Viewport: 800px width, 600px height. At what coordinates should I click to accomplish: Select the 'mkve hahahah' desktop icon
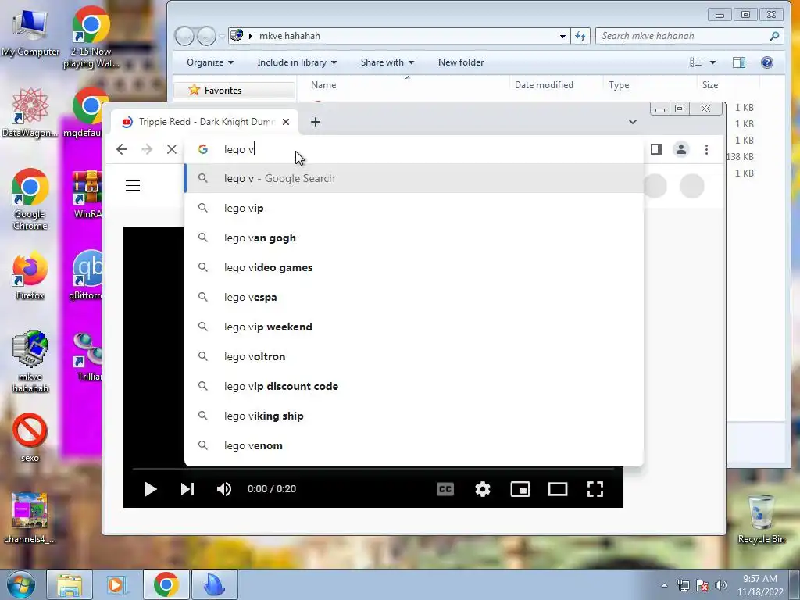pyautogui.click(x=30, y=362)
